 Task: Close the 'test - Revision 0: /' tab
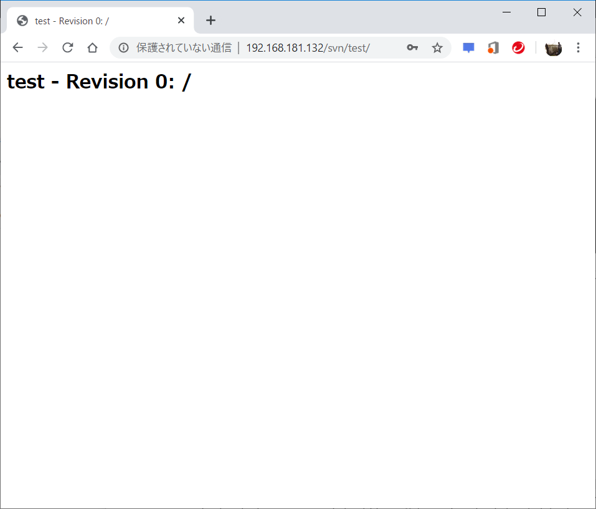click(181, 20)
